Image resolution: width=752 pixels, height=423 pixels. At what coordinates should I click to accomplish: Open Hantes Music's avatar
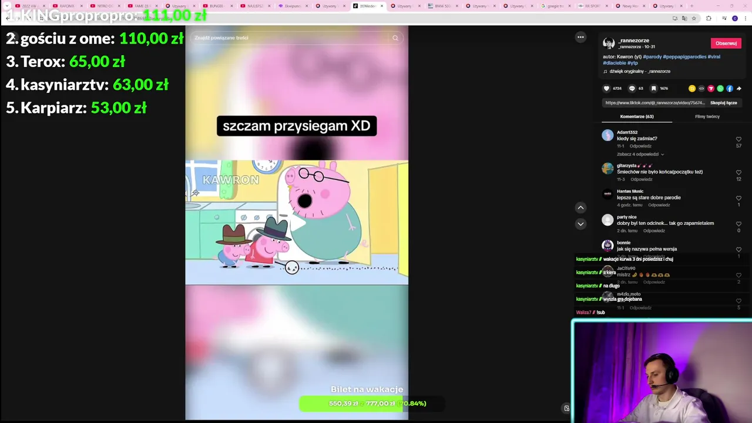click(607, 194)
